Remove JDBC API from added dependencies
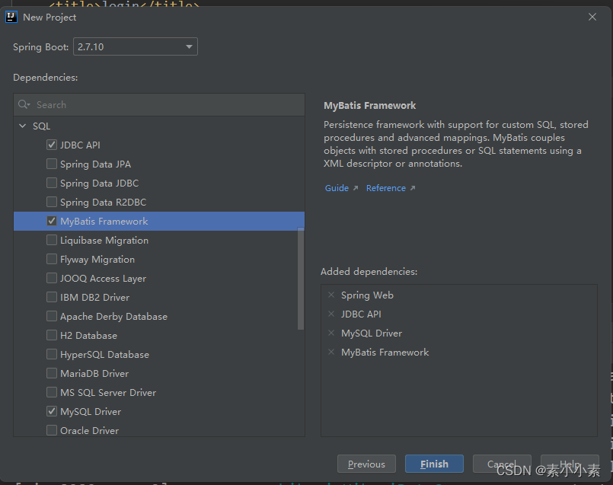The image size is (613, 485). click(x=331, y=314)
